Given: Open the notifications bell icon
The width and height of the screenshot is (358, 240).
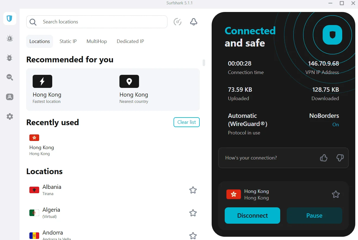Looking at the screenshot, I should (x=193, y=22).
